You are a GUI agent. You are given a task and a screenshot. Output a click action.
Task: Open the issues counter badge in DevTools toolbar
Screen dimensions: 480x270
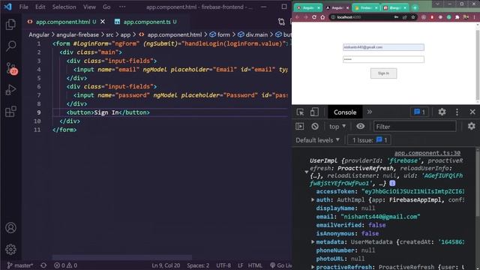(x=419, y=112)
